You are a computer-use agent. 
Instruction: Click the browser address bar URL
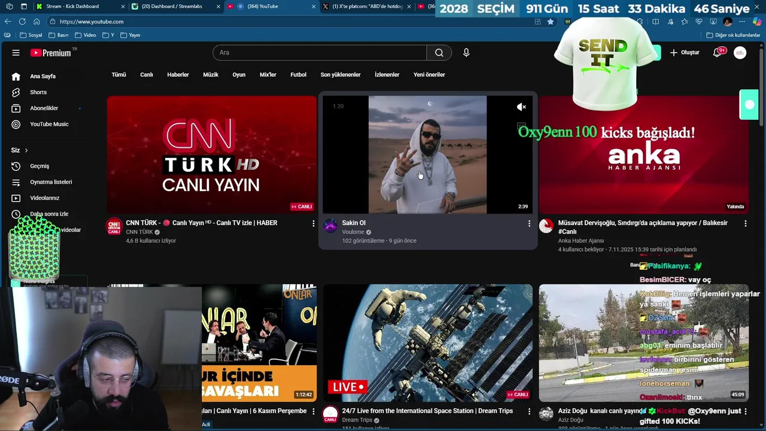[x=92, y=22]
